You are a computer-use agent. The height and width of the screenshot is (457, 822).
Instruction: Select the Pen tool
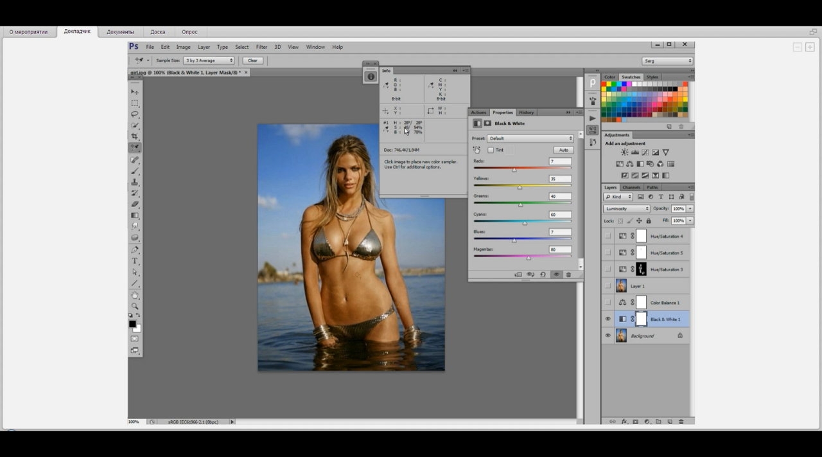[x=135, y=249]
